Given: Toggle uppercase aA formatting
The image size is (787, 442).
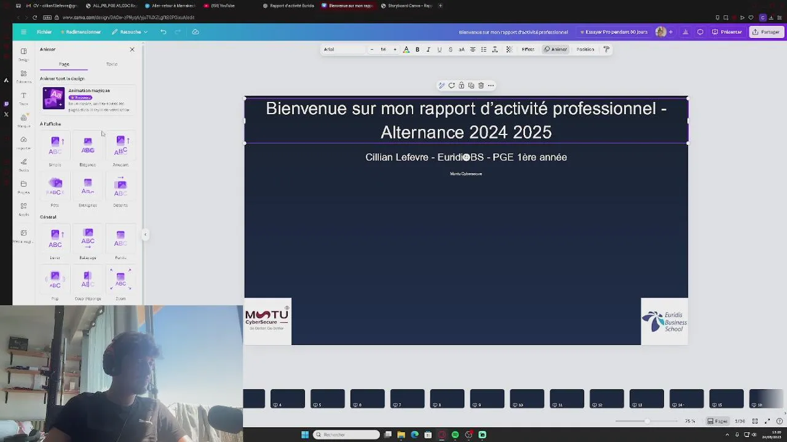Looking at the screenshot, I should tap(462, 49).
